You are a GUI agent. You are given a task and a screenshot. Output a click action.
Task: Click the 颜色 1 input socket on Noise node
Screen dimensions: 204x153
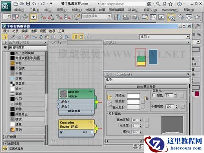[58, 102]
